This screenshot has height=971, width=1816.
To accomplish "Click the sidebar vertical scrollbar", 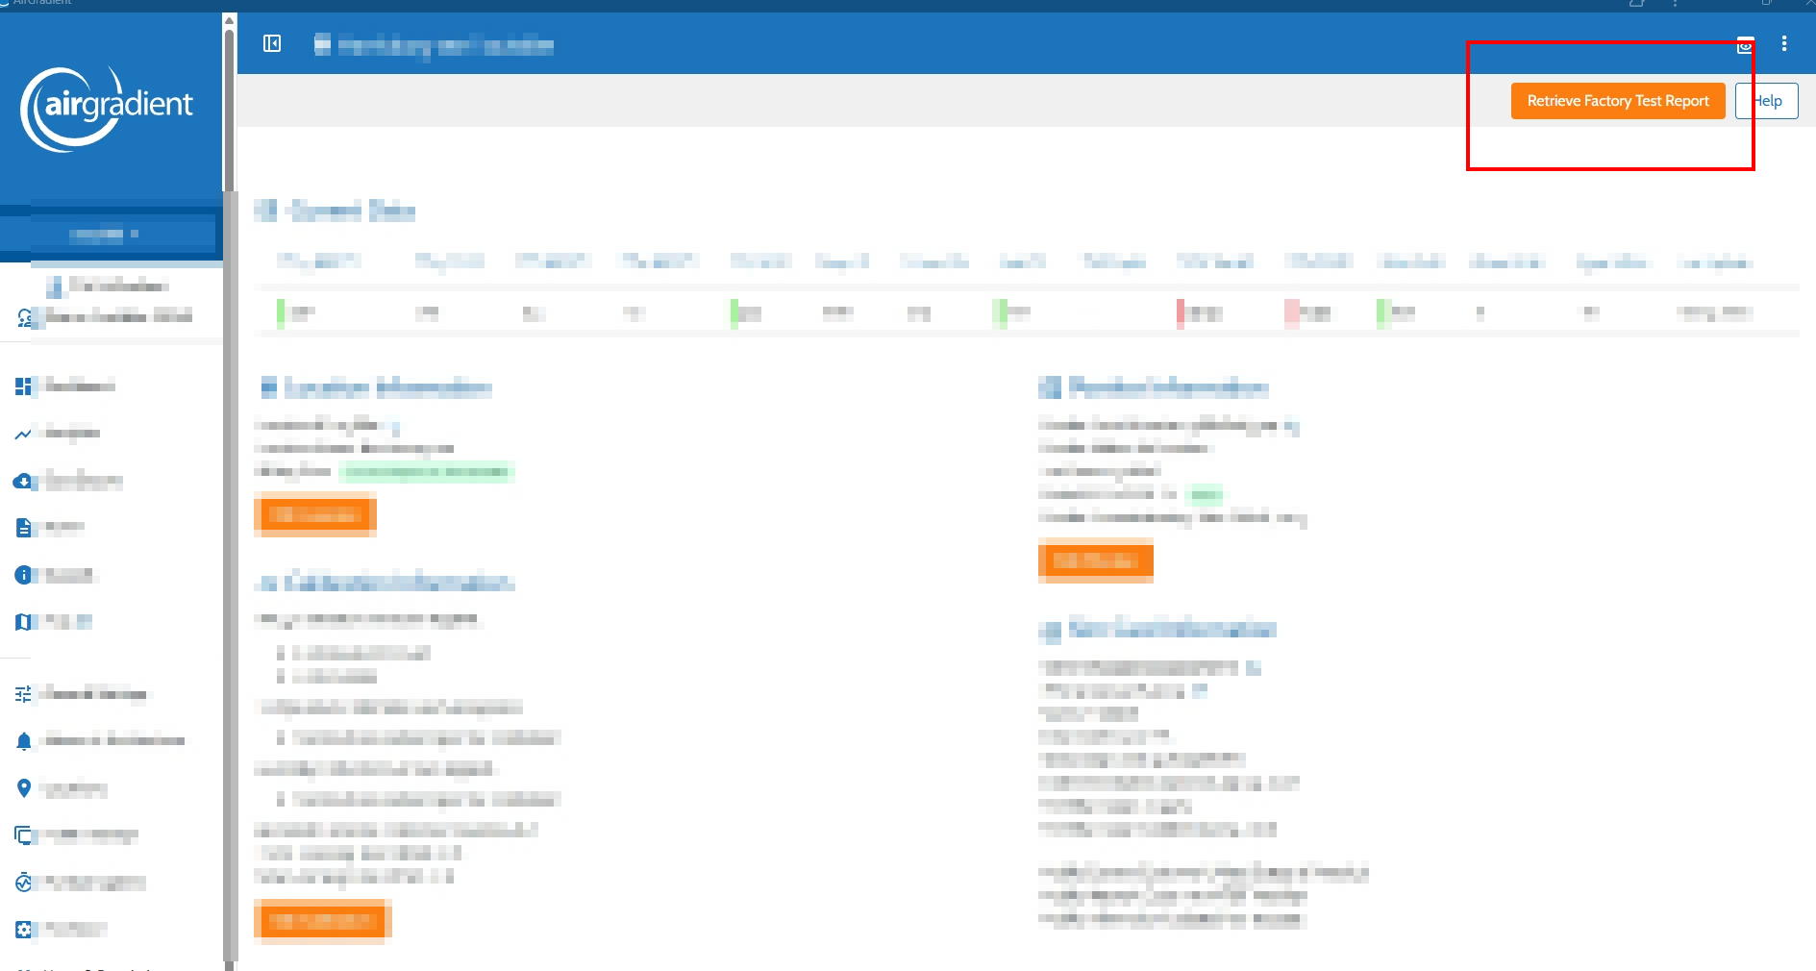I will tap(229, 481).
